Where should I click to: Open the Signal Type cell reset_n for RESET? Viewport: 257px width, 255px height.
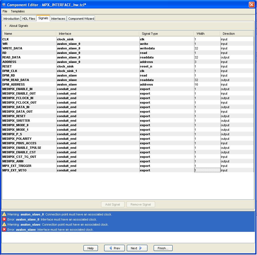pos(167,66)
